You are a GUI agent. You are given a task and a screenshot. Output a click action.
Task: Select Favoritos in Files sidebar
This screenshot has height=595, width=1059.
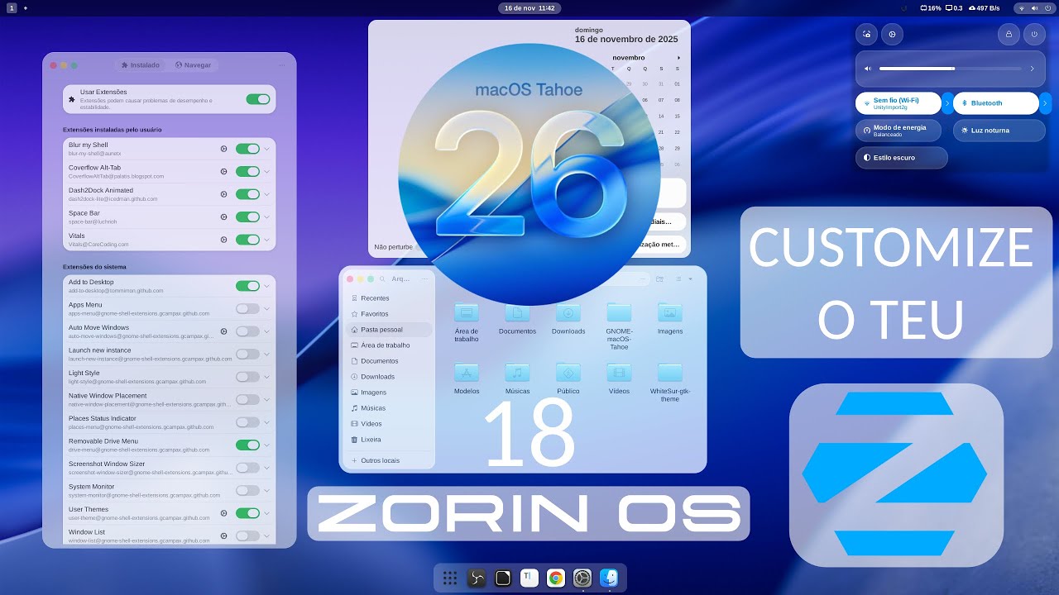[x=389, y=314]
